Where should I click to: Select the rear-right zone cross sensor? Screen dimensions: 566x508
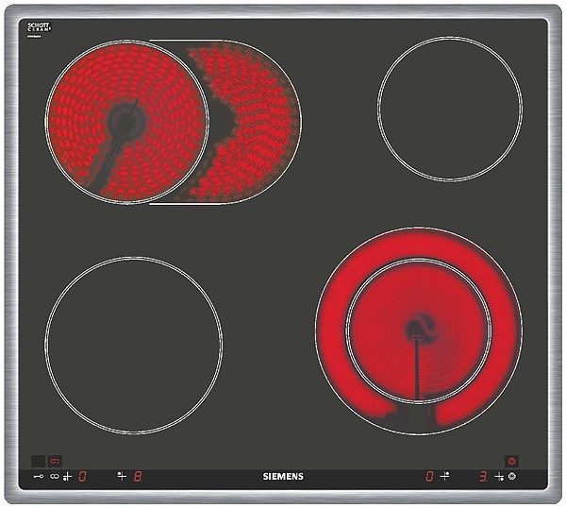444,476
